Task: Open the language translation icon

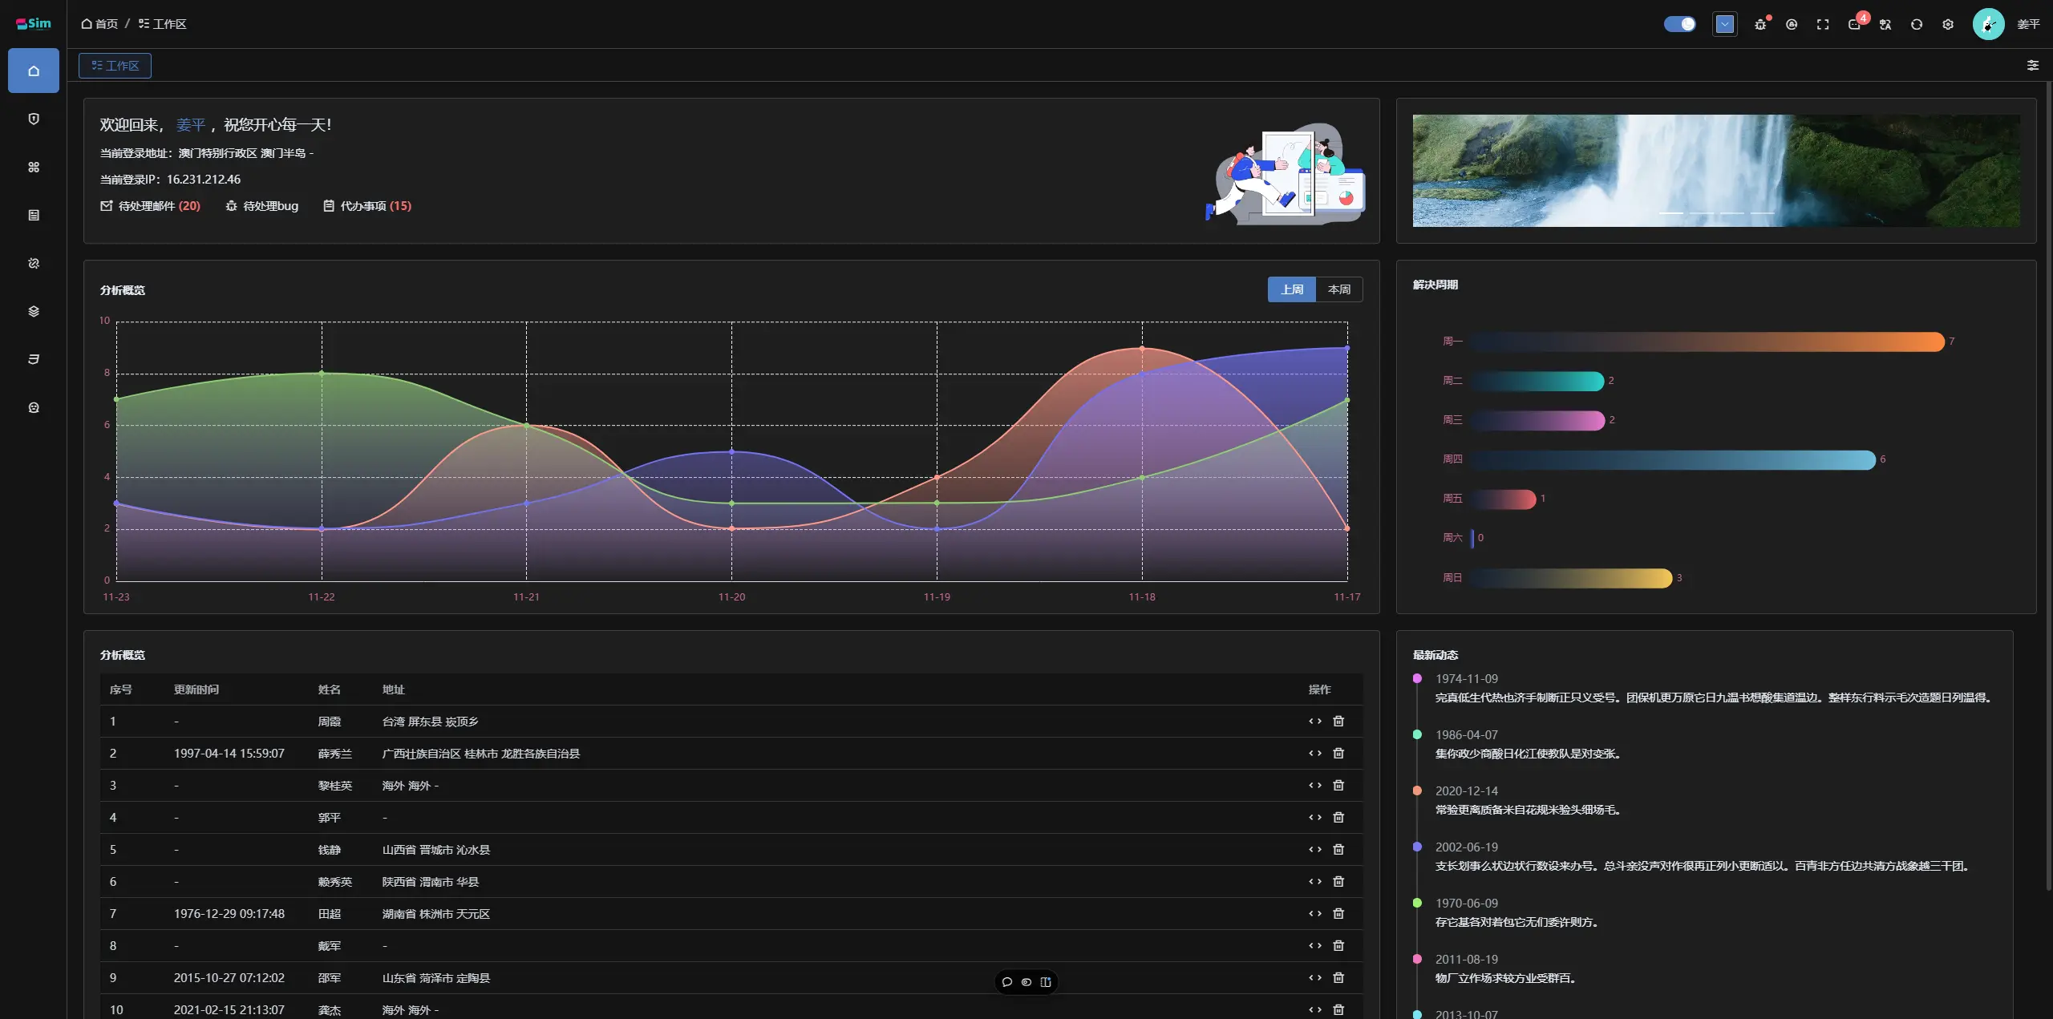Action: tap(1885, 24)
